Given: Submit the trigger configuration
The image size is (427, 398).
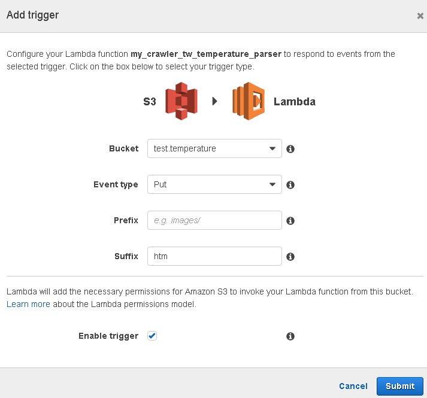Looking at the screenshot, I should pyautogui.click(x=400, y=386).
